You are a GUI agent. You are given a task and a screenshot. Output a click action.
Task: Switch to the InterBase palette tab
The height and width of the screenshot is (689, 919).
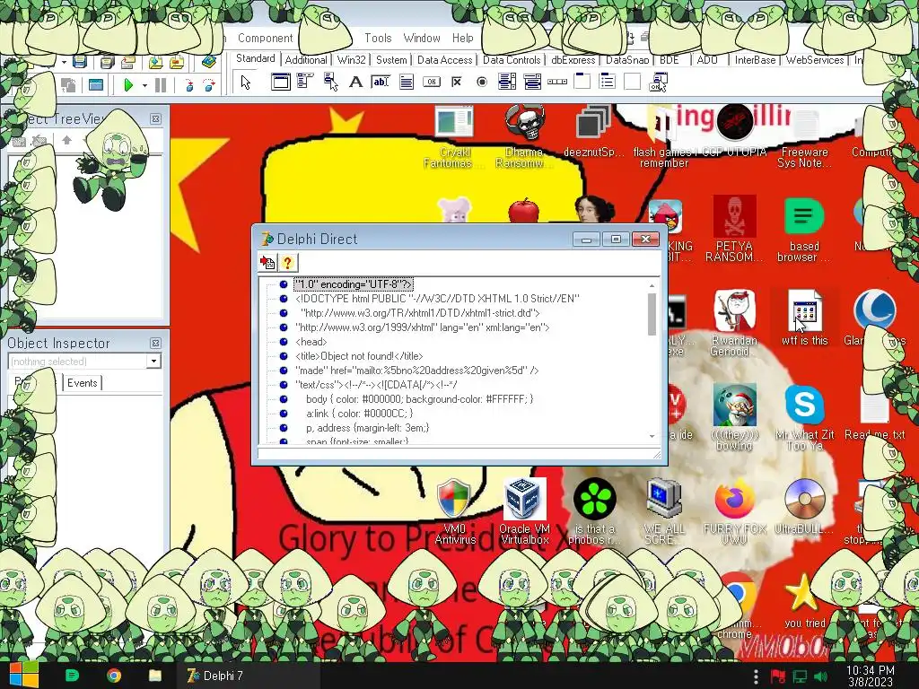click(x=755, y=60)
